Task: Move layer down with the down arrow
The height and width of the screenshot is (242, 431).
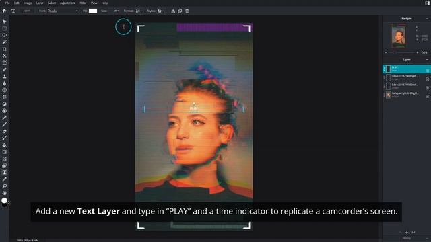Action: [413, 233]
